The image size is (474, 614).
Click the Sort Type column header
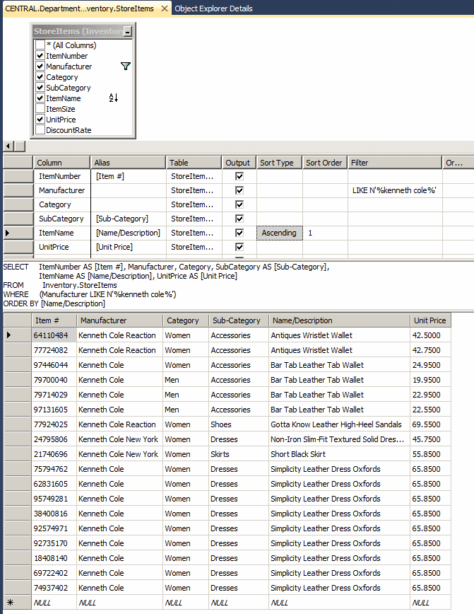point(279,163)
